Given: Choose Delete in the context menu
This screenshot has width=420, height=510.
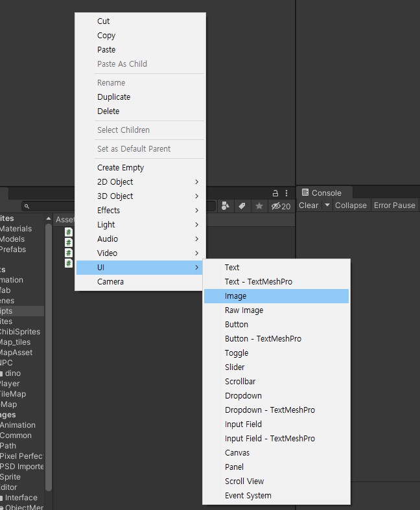Looking at the screenshot, I should pos(140,111).
